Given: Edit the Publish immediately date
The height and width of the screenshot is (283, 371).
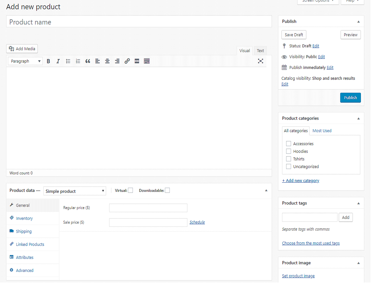Looking at the screenshot, I should 330,67.
